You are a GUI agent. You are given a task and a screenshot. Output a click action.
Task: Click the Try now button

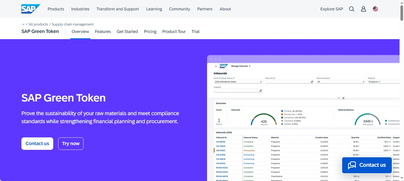(x=71, y=144)
